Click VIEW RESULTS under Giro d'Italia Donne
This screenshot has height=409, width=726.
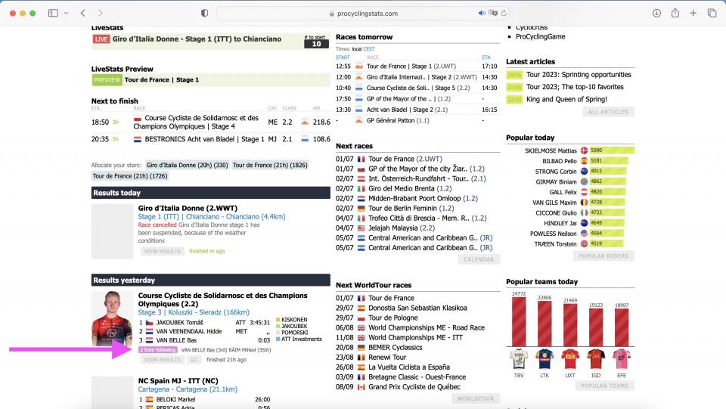[162, 251]
